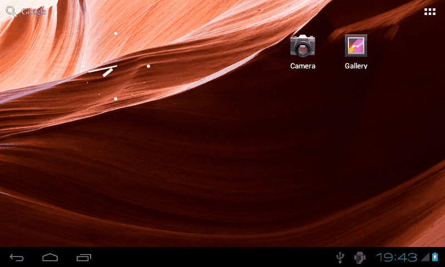Tap the analog clock widget
445x267 pixels.
(x=116, y=66)
